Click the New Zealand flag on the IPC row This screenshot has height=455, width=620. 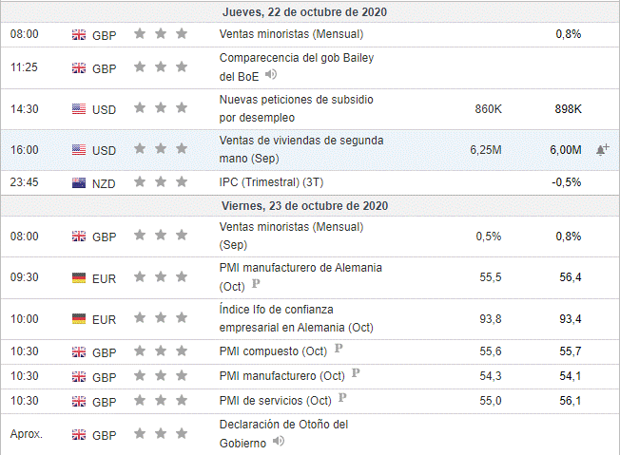point(79,181)
